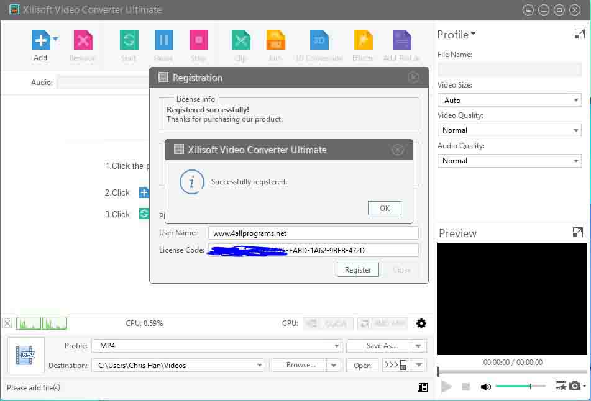Toggle the CUDA GPU acceleration button

(328, 323)
